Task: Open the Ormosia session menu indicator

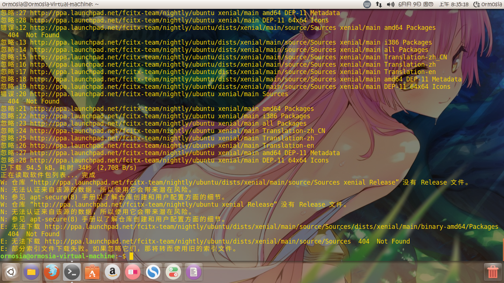Action: (487, 4)
